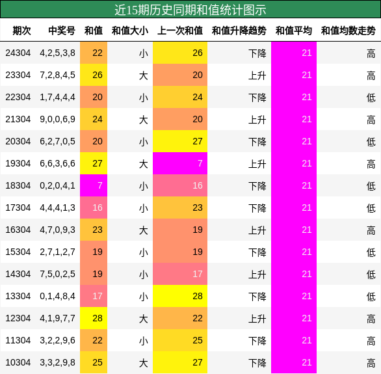Image resolution: width=381 pixels, height=374 pixels.
Task: Click winning numbers 3,2,2,9,6
Action: pos(58,340)
